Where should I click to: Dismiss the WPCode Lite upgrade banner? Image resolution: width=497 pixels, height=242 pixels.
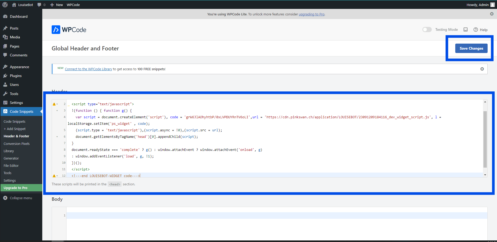coord(492,14)
